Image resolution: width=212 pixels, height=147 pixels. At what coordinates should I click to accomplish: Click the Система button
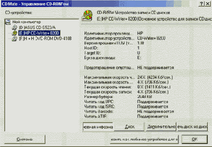(25, 139)
